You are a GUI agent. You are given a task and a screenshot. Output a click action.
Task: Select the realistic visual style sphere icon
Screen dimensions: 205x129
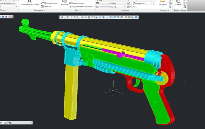[6, 17]
